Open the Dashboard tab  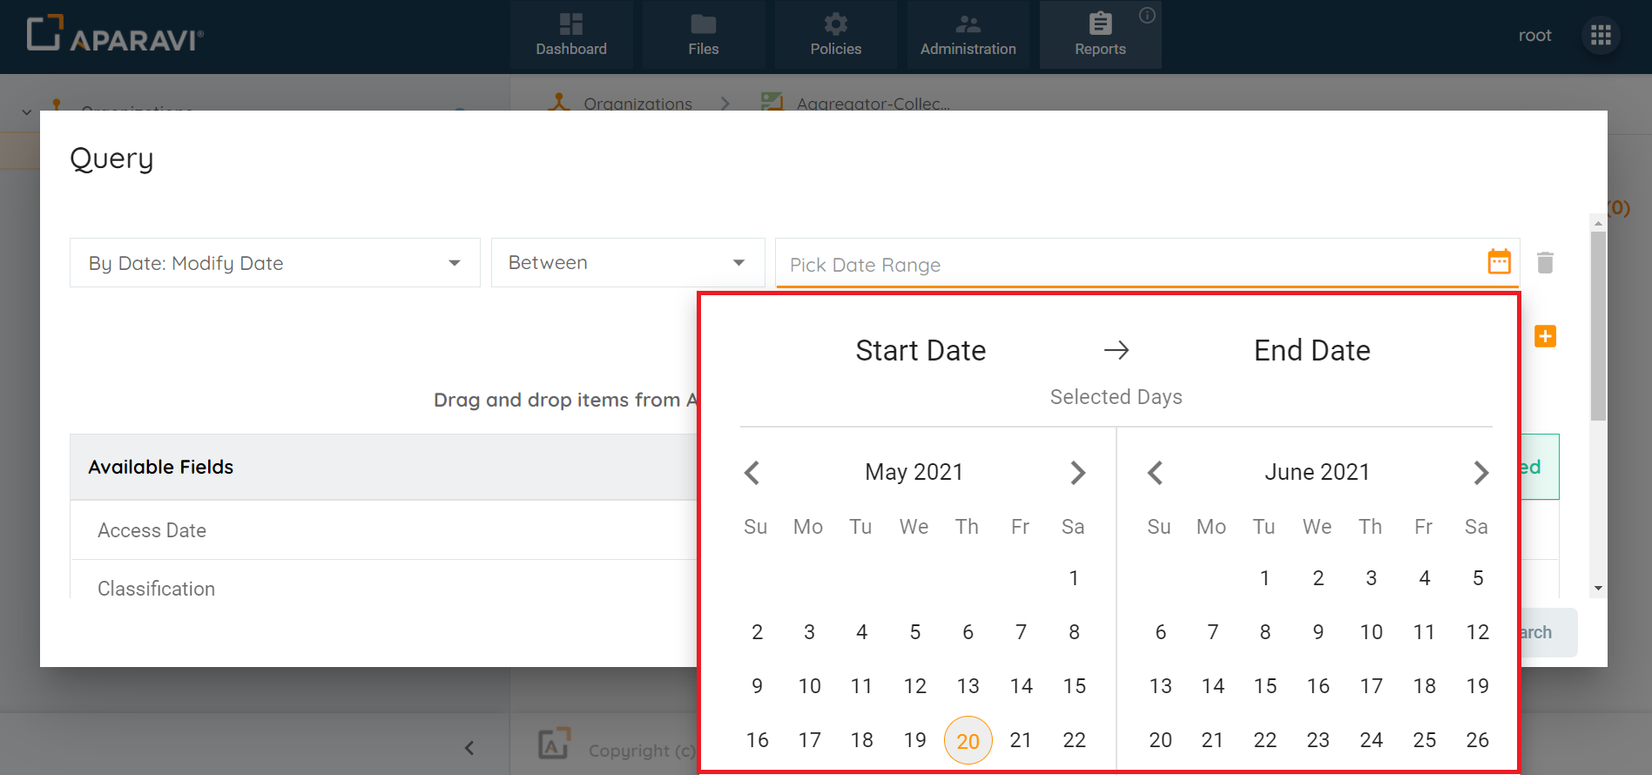point(571,35)
